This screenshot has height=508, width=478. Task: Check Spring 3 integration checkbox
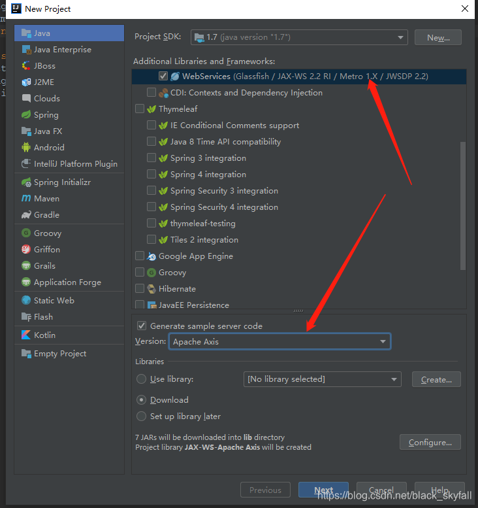click(151, 158)
